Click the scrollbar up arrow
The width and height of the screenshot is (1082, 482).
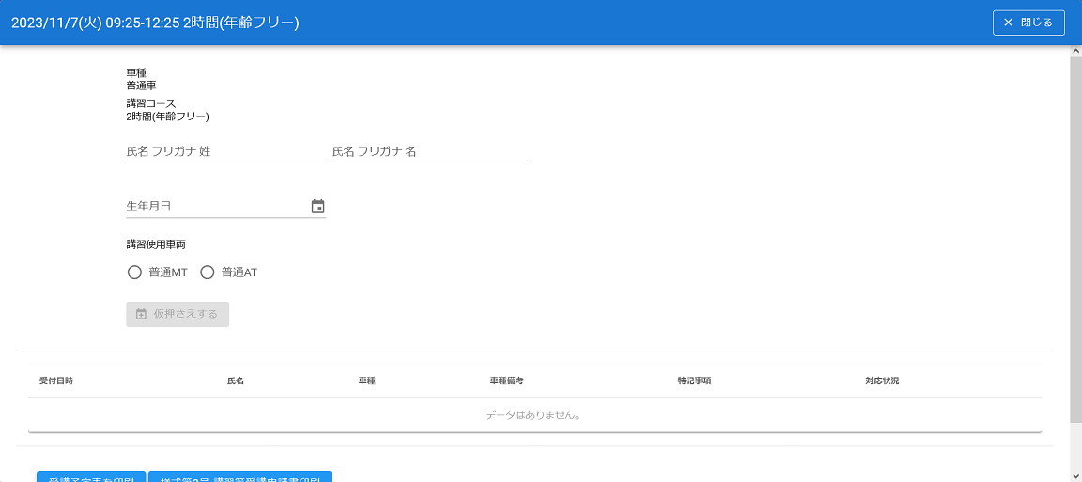coord(1075,51)
